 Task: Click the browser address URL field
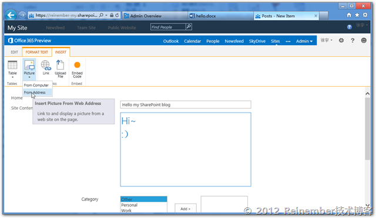tap(66, 15)
